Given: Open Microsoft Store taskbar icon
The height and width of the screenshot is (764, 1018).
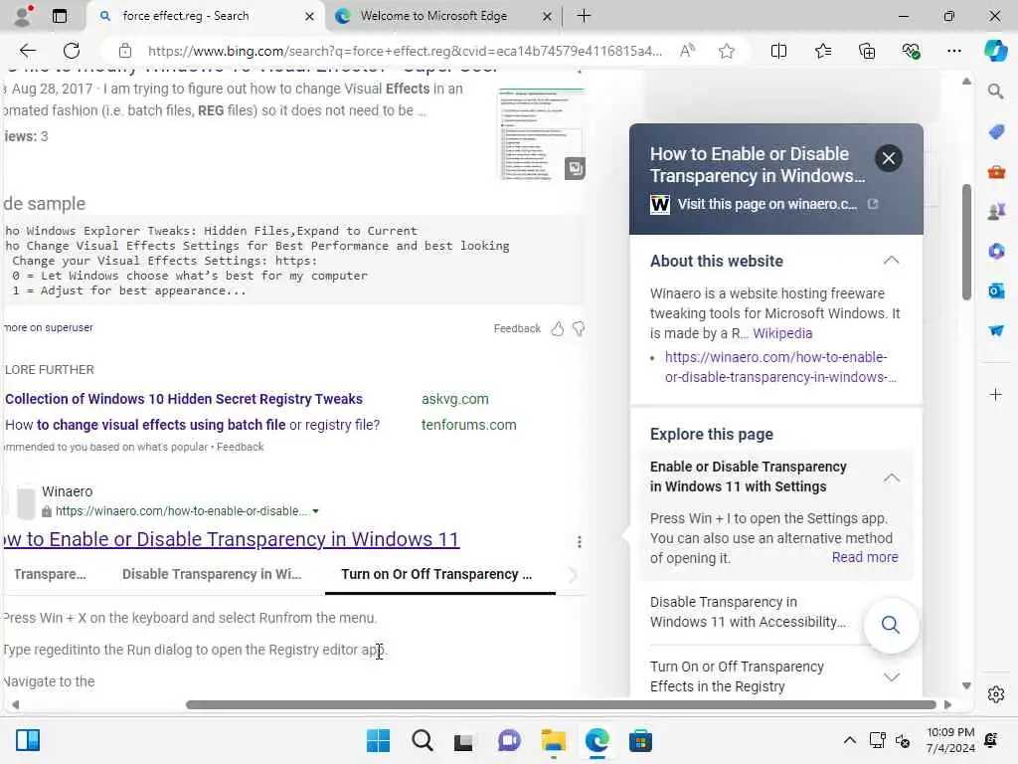Looking at the screenshot, I should 640,740.
